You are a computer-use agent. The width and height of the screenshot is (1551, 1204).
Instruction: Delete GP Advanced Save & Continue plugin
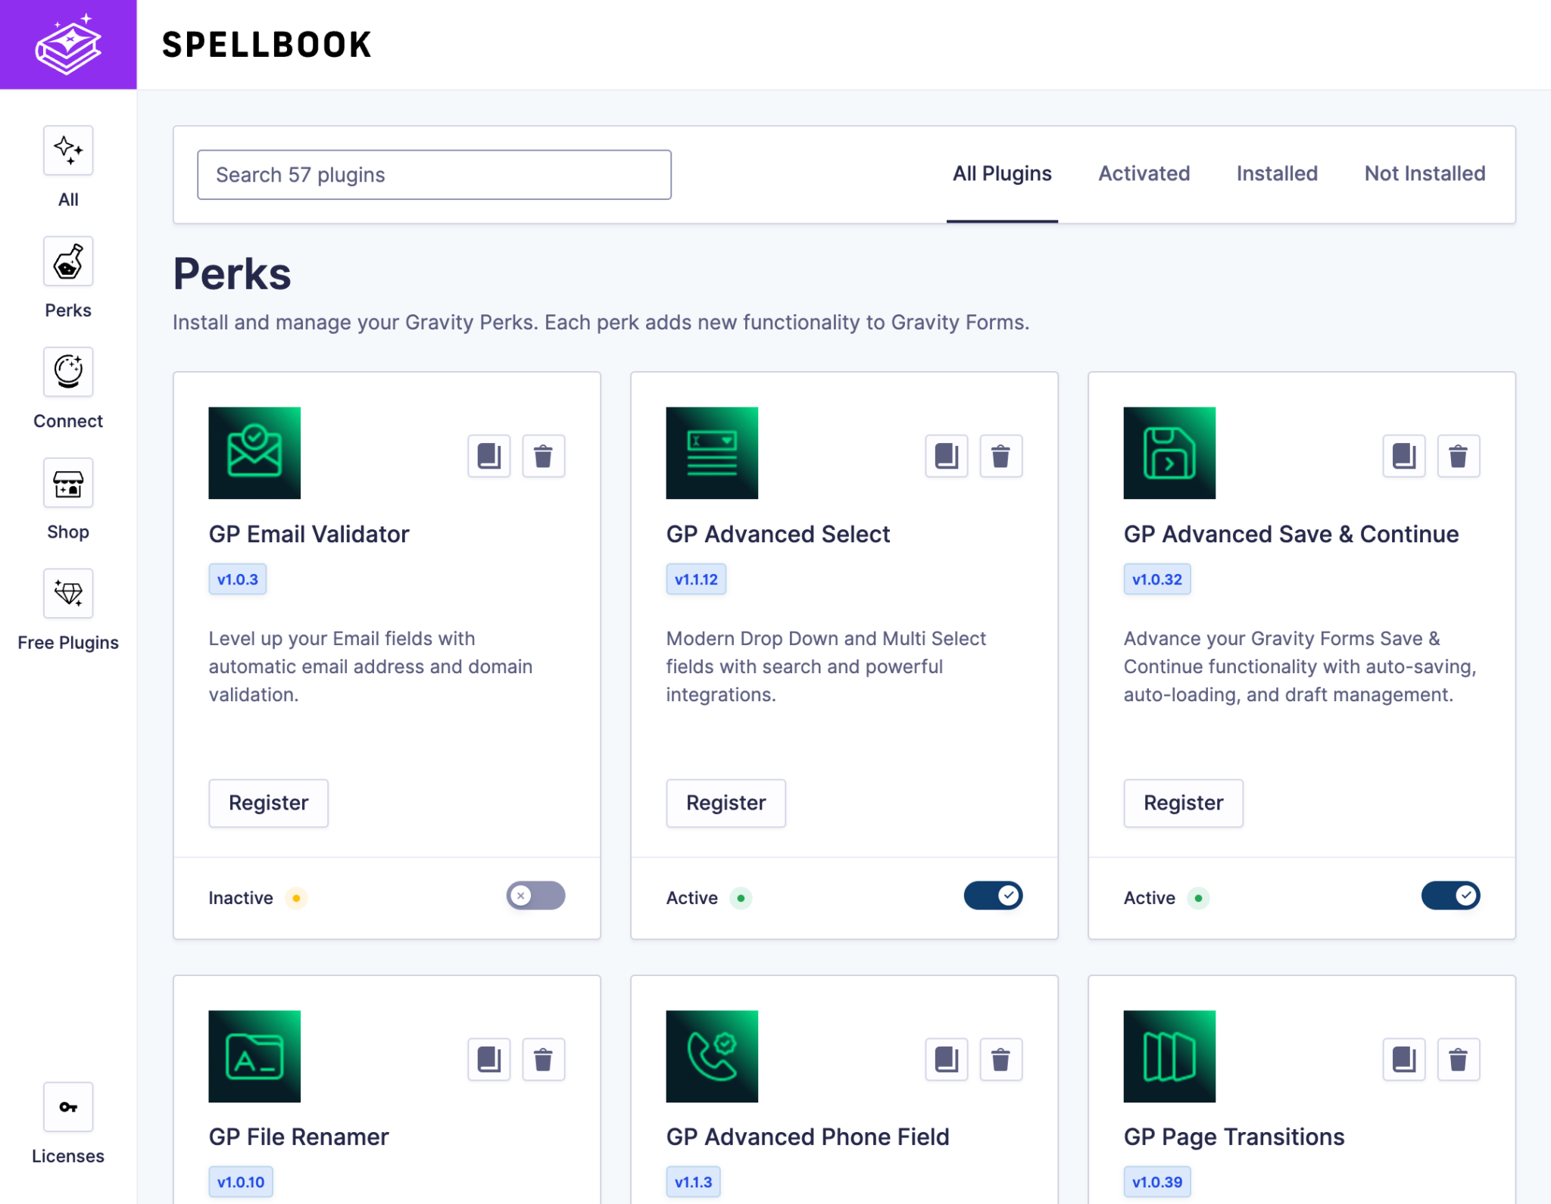point(1458,456)
